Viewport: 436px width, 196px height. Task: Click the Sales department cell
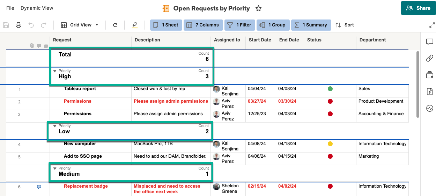[x=382, y=91]
